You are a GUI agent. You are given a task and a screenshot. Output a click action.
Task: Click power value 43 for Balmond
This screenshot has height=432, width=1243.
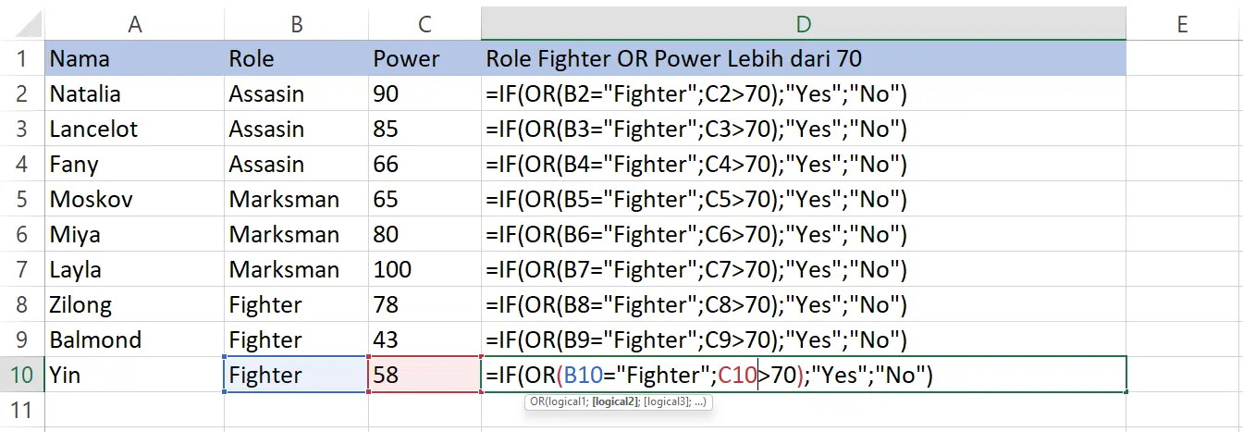(x=425, y=339)
